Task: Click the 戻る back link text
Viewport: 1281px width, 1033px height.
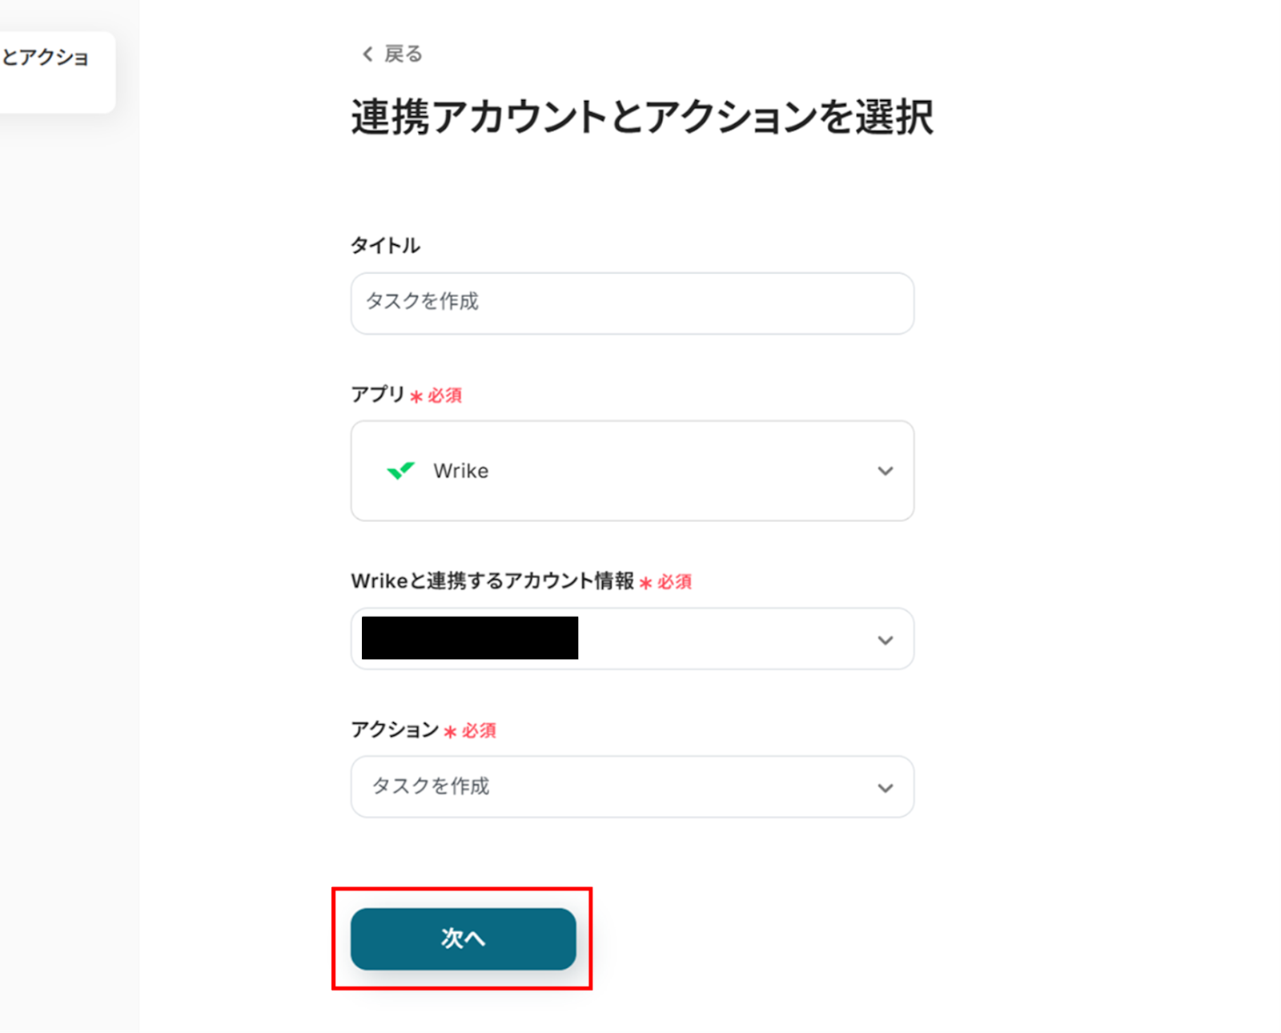Action: point(403,54)
